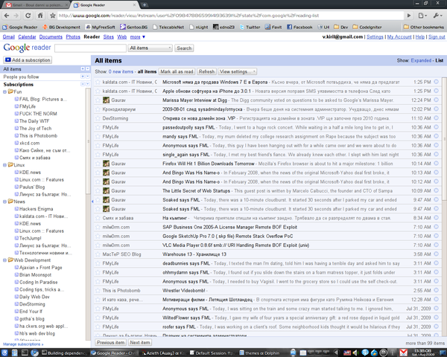Click the Search button
This screenshot has width=447, height=357.
pos(184,48)
